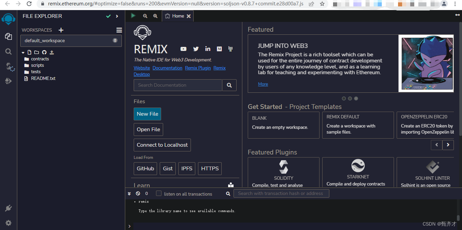Collapse the terminal panel double-chevron
This screenshot has width=462, height=230.
[129, 194]
